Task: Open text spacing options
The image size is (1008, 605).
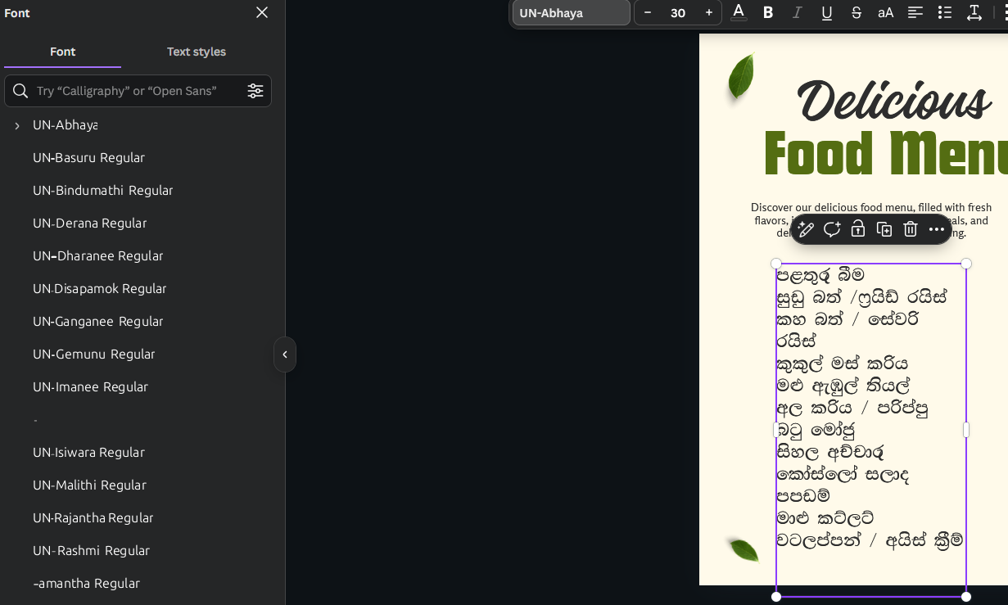Action: coord(974,13)
